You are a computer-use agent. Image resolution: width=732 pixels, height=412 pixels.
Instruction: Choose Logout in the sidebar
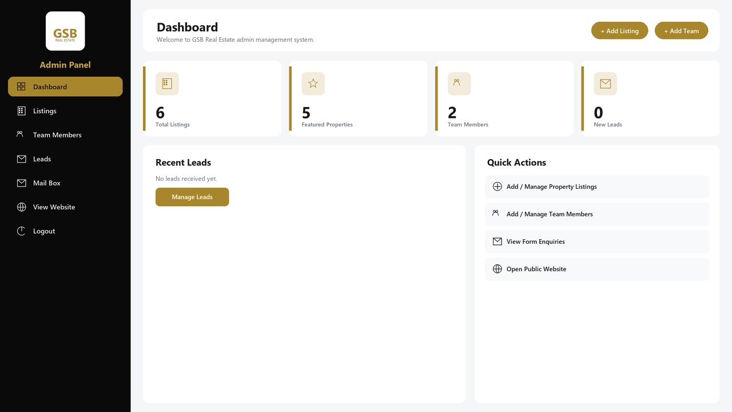tap(65, 231)
